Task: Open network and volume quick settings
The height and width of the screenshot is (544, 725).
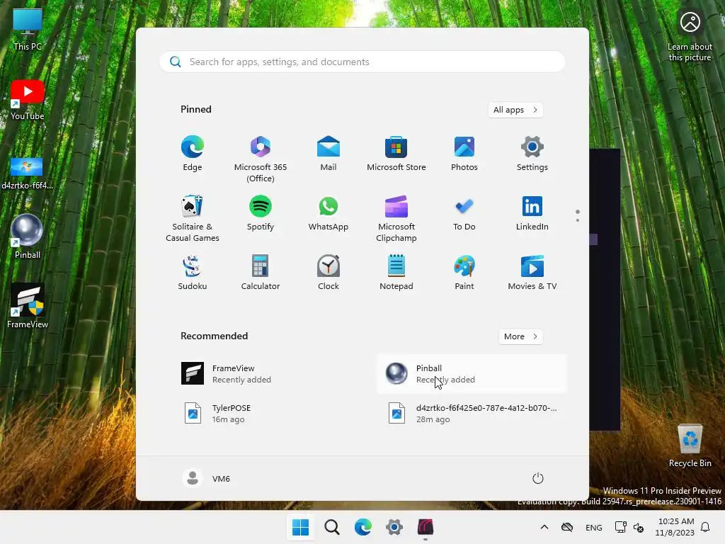Action: 629,527
